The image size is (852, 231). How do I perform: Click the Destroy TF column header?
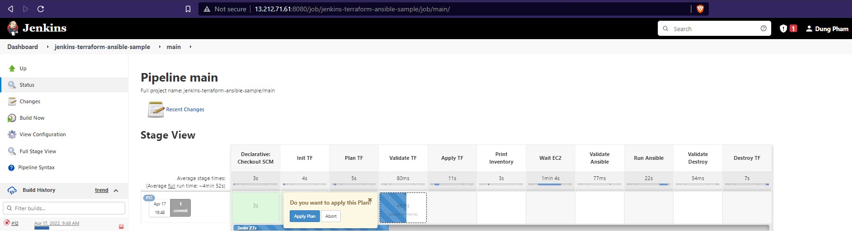pos(747,158)
